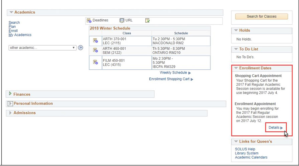
Task: Click the Search for Classes button
Action: pyautogui.click(x=262, y=16)
